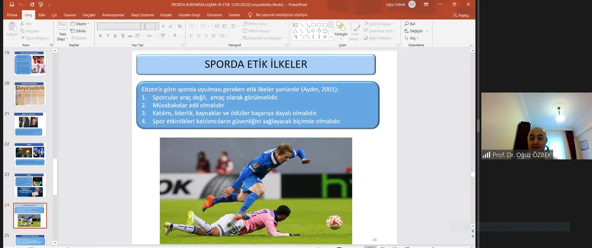Click the Yerleştir arrange icon
The image size is (592, 248).
(x=341, y=27)
